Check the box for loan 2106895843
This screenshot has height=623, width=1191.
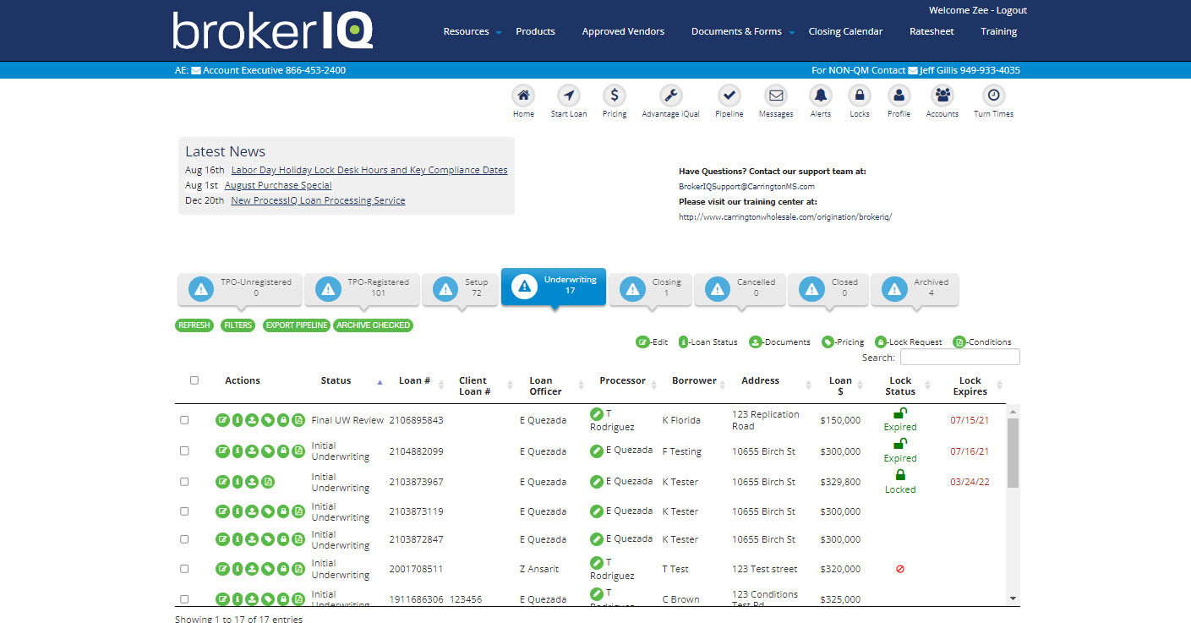pos(184,420)
